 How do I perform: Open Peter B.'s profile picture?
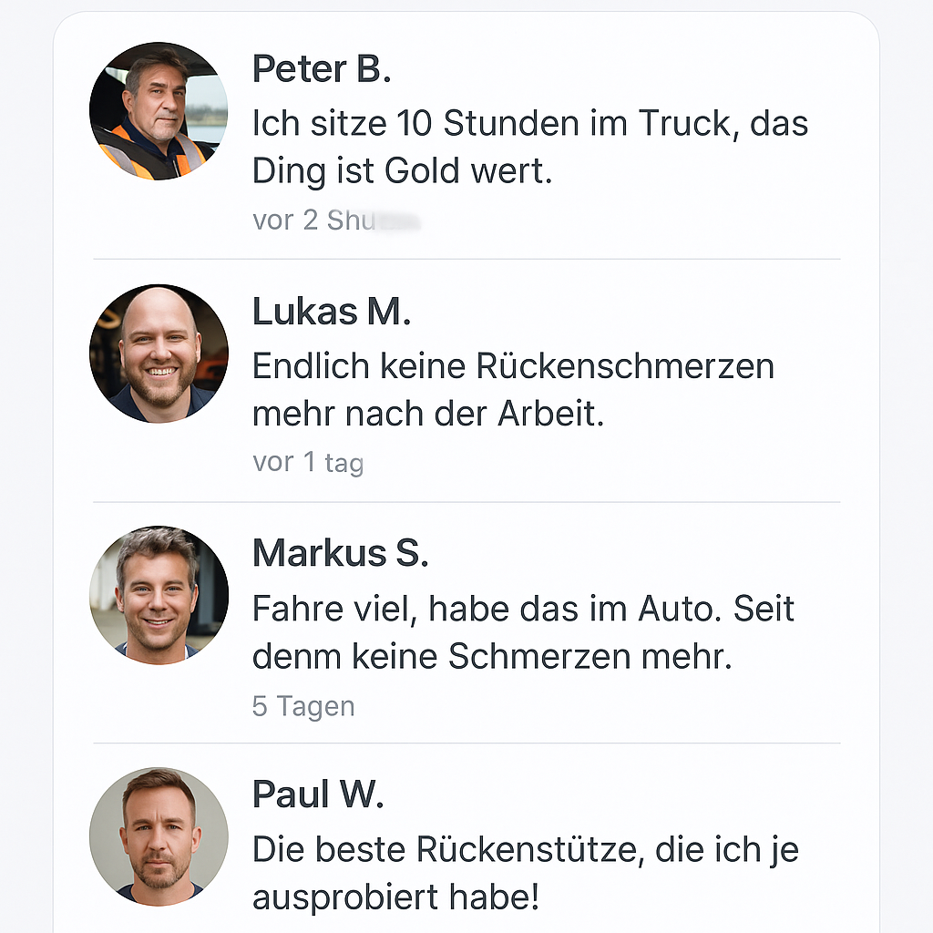coord(159,109)
